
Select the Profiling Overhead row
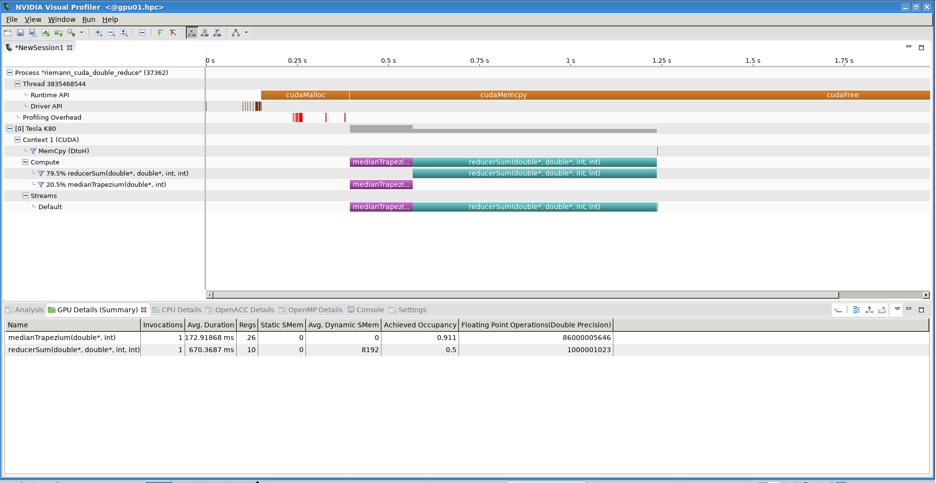[52, 117]
